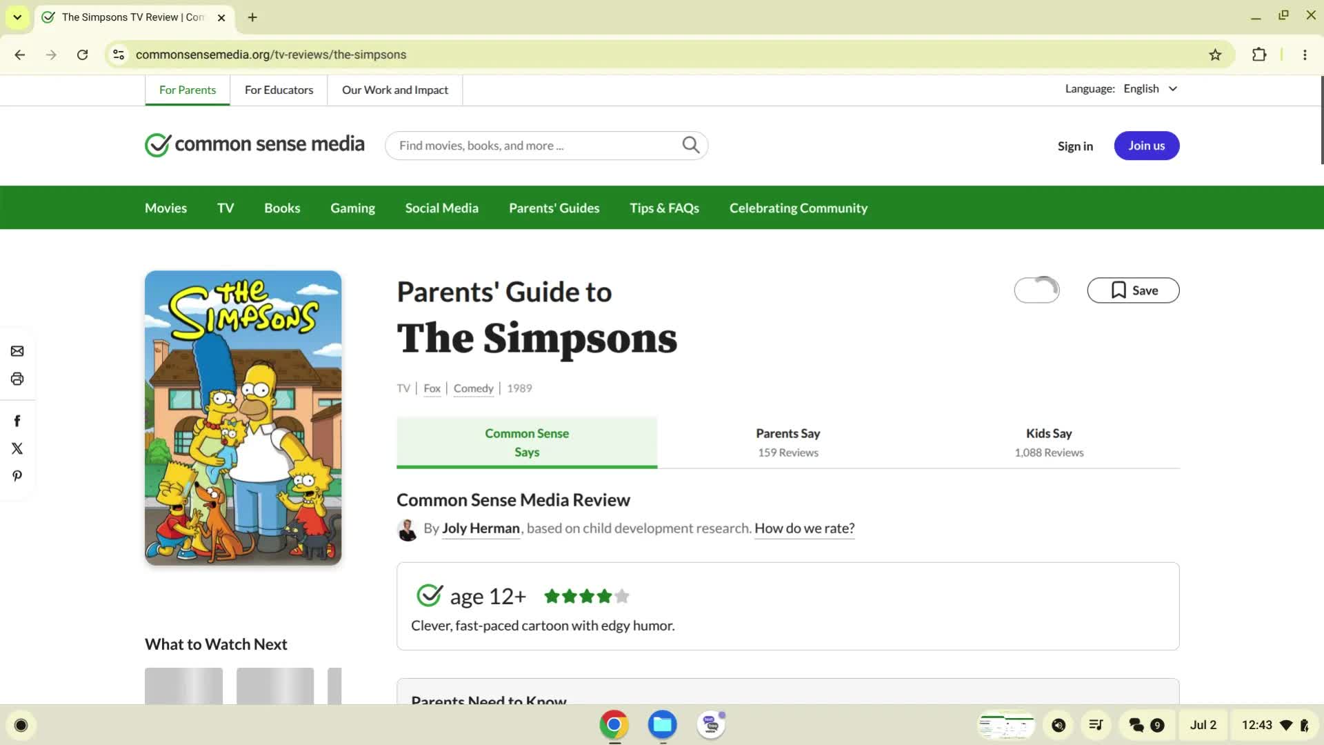Open the chat app in the shelf
The height and width of the screenshot is (745, 1324).
click(711, 725)
